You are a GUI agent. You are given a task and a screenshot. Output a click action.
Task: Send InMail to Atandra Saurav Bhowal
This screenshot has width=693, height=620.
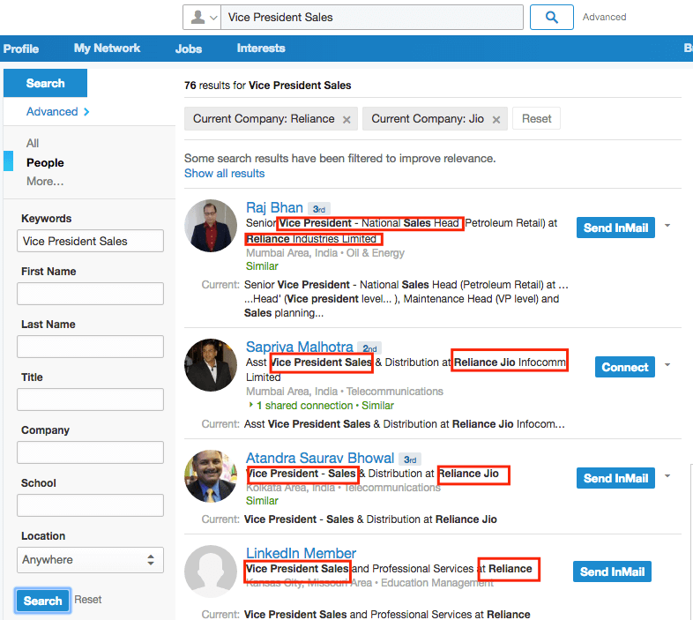point(615,478)
